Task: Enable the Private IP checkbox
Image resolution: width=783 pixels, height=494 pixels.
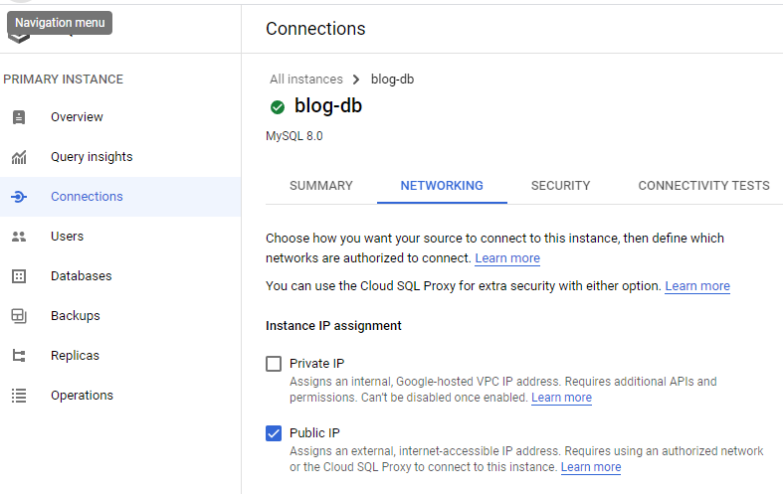Action: click(274, 364)
